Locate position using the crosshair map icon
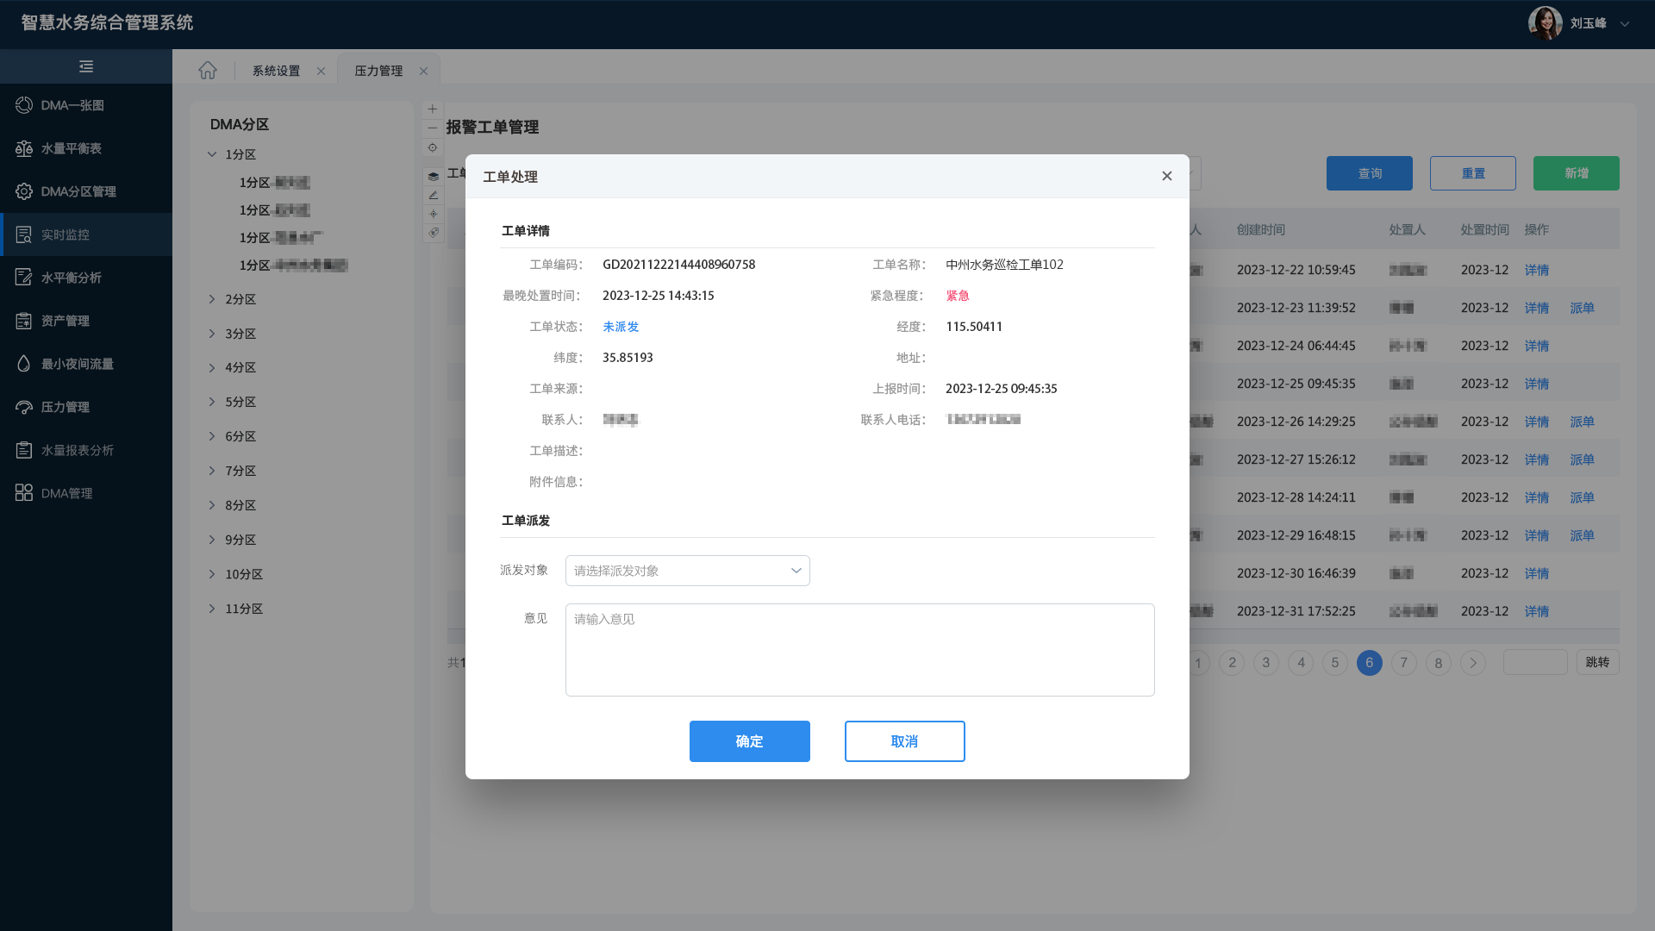1655x931 pixels. tap(433, 147)
